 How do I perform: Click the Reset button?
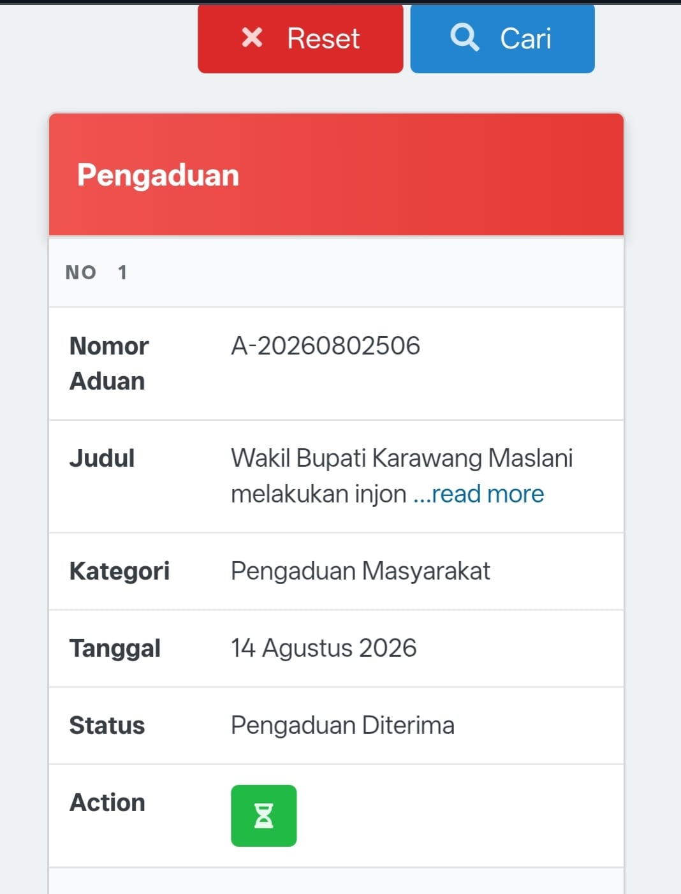point(300,38)
